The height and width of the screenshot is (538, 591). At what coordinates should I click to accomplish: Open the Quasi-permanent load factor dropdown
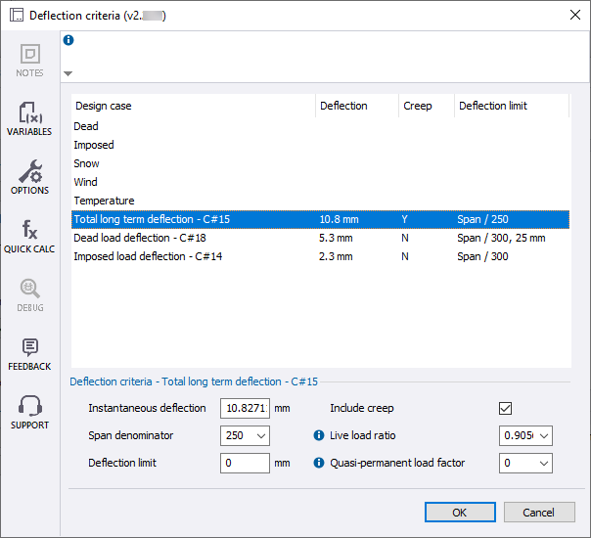tap(543, 463)
